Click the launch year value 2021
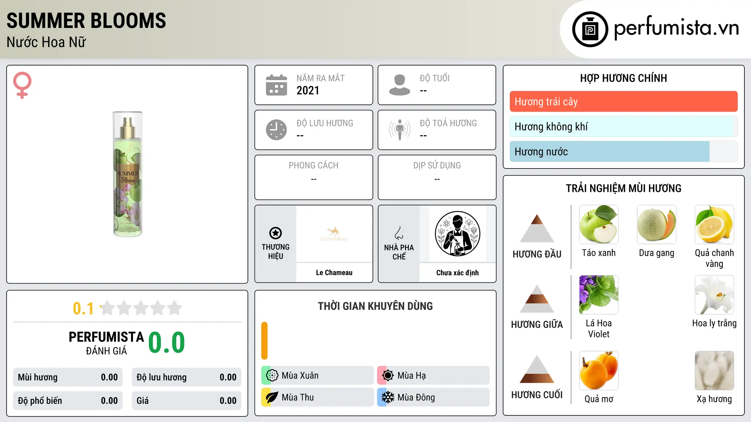 [x=308, y=90]
